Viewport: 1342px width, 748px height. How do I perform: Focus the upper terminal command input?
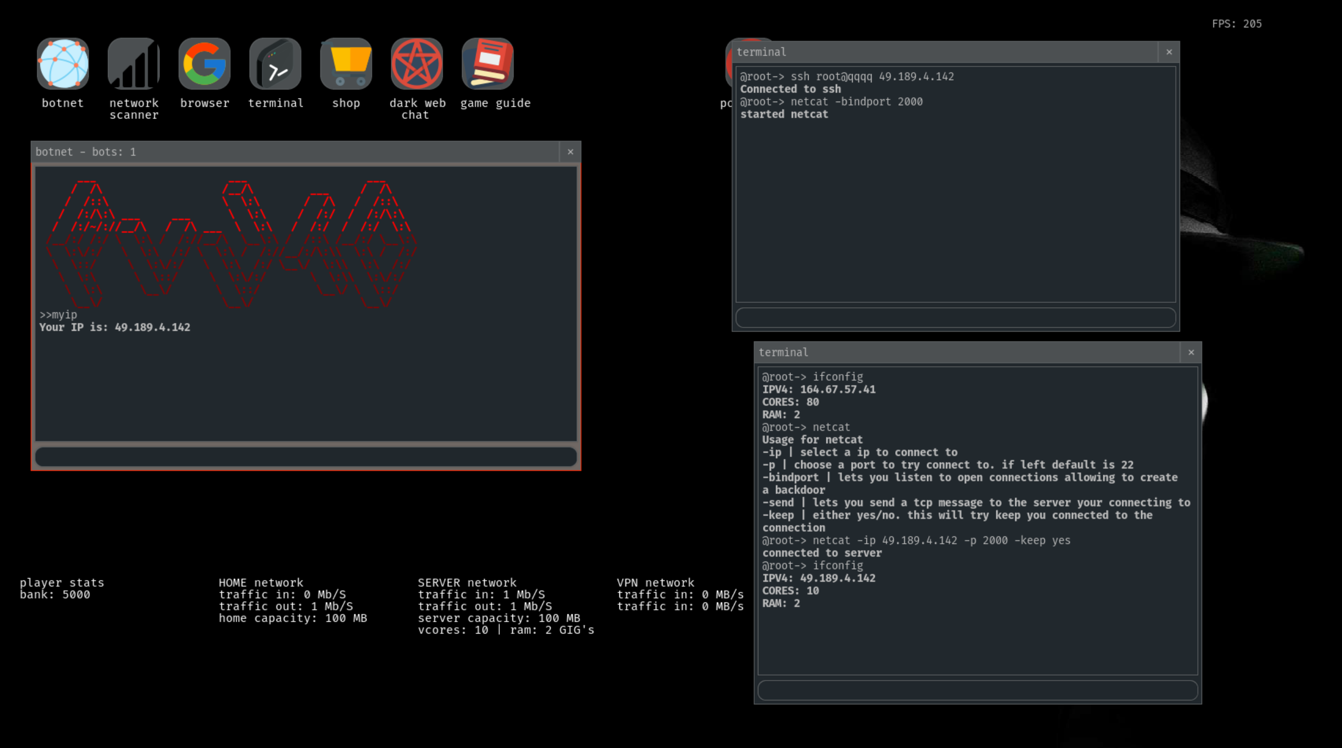click(x=955, y=318)
